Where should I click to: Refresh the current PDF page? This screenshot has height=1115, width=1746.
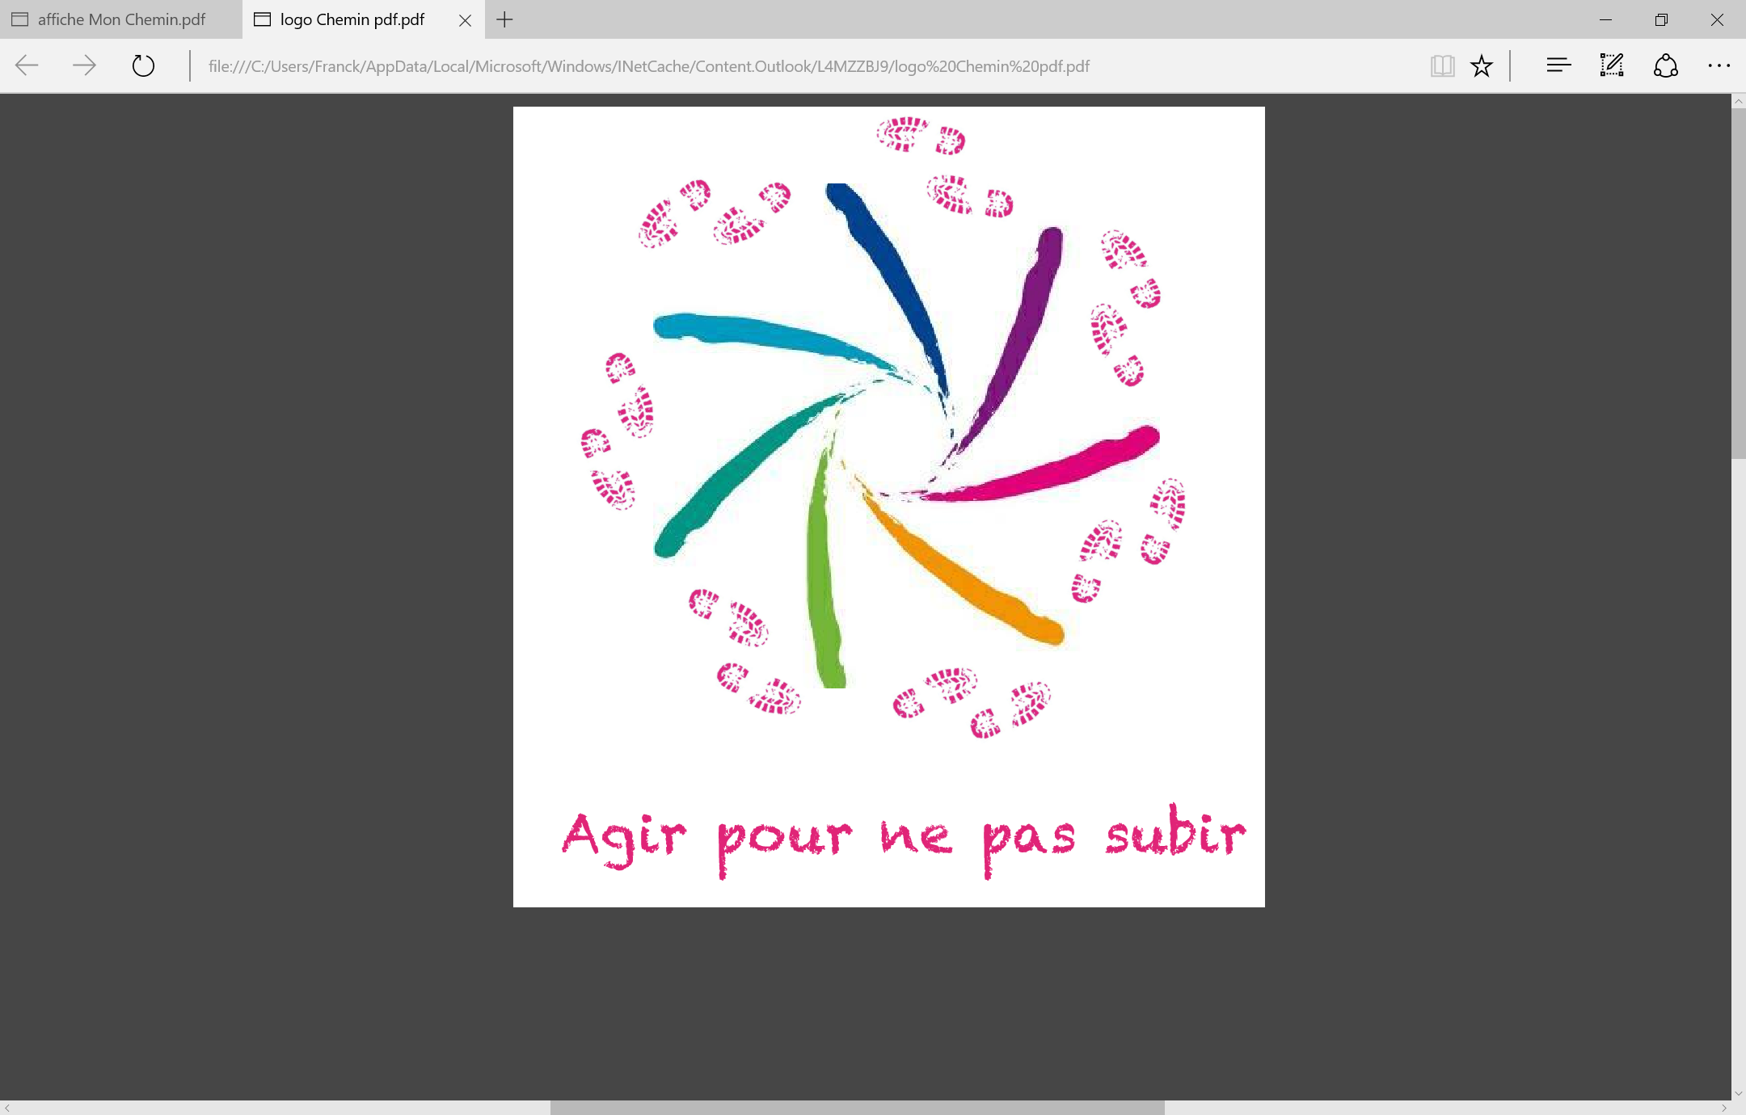pyautogui.click(x=143, y=65)
